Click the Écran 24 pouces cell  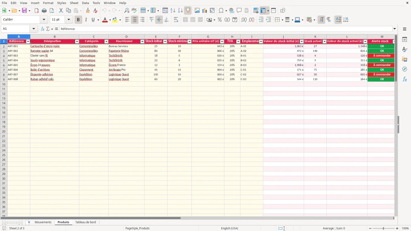click(x=54, y=65)
